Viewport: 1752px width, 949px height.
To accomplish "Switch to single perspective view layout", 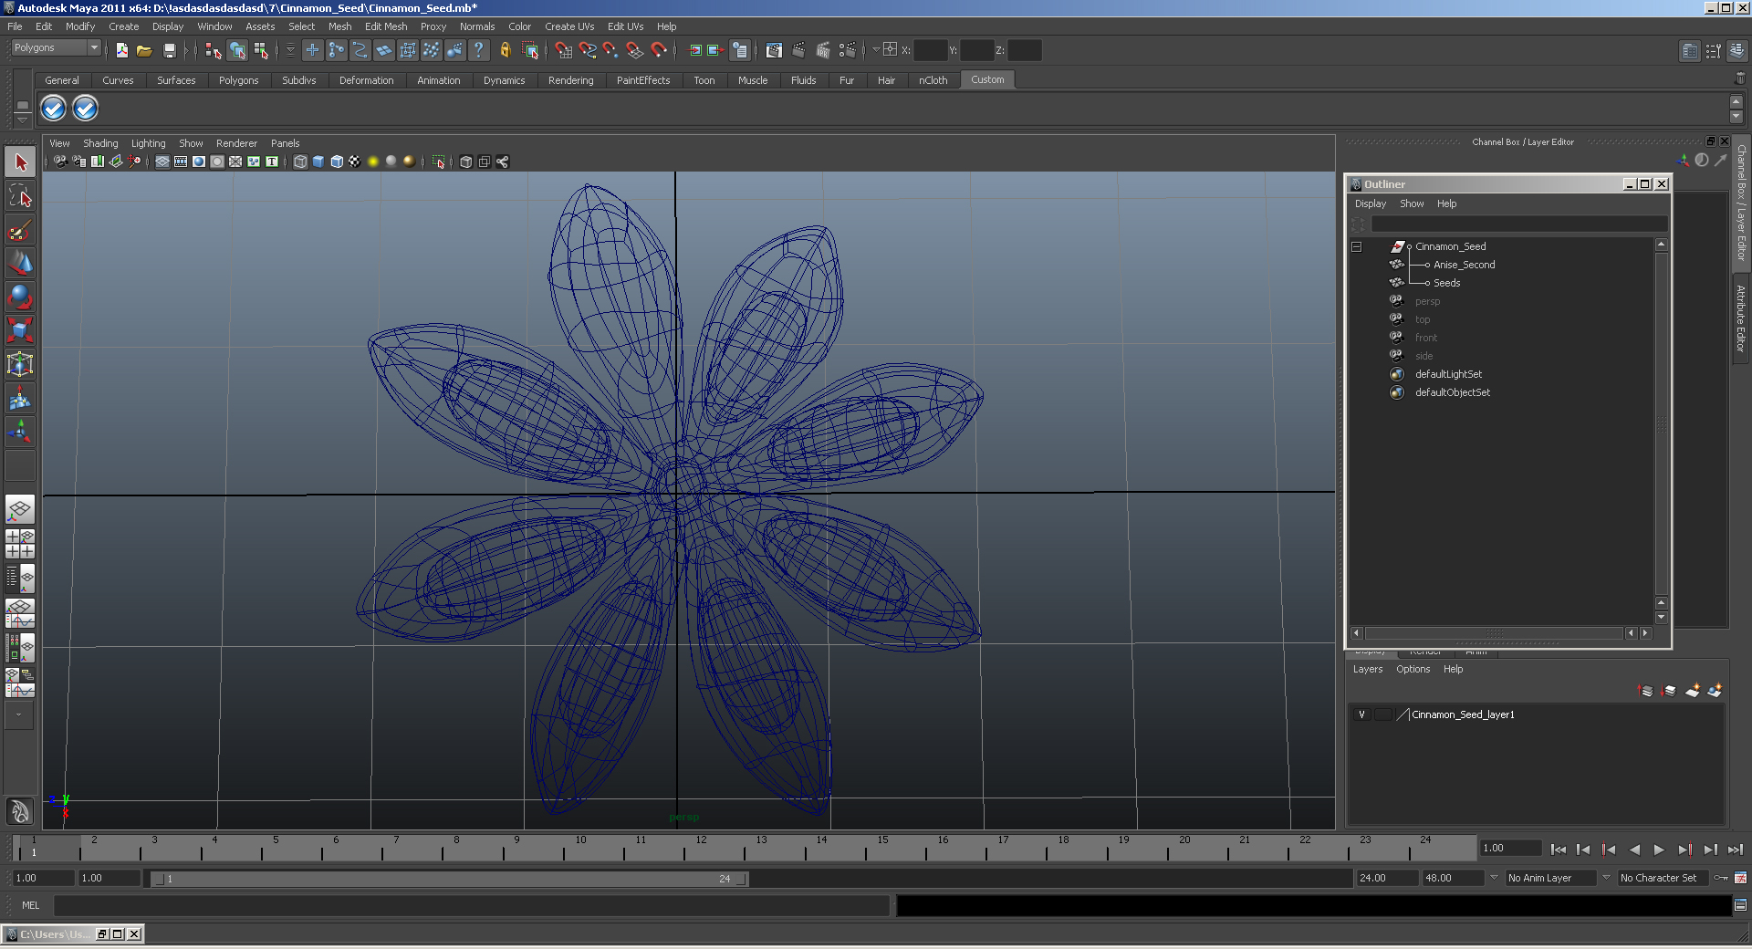I will point(20,509).
